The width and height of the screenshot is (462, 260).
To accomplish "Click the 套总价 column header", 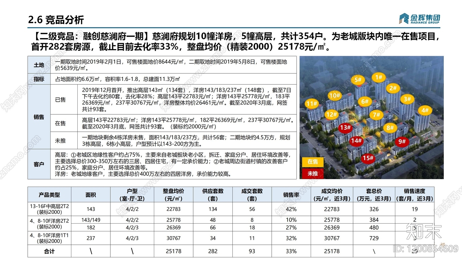I will point(374,195).
